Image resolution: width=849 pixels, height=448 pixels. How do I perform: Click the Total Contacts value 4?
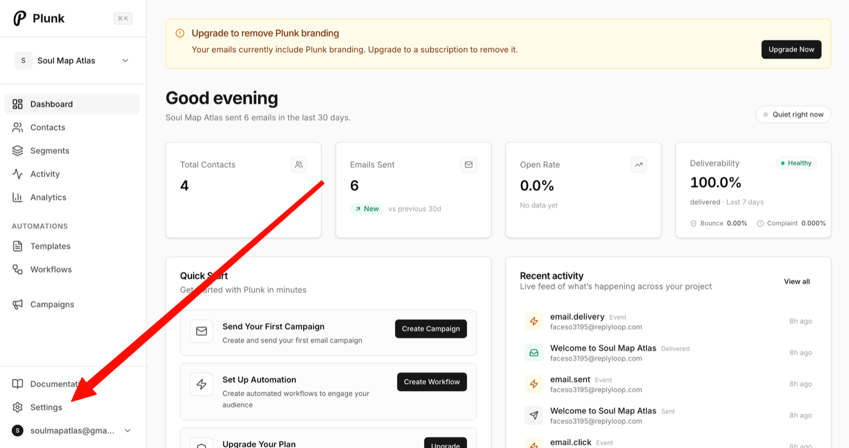tap(184, 186)
